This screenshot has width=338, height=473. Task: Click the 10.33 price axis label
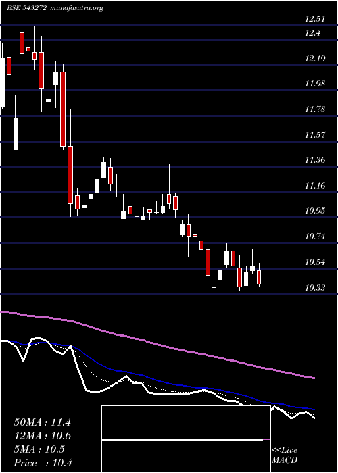coord(315,287)
